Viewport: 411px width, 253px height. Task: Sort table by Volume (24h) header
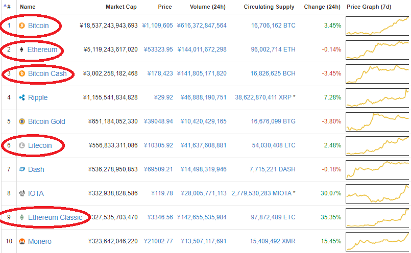pyautogui.click(x=208, y=7)
